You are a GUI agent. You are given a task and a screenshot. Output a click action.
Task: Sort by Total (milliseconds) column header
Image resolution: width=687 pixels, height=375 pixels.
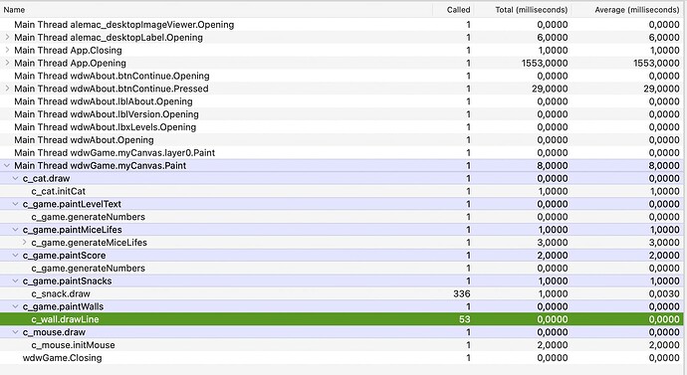click(523, 10)
